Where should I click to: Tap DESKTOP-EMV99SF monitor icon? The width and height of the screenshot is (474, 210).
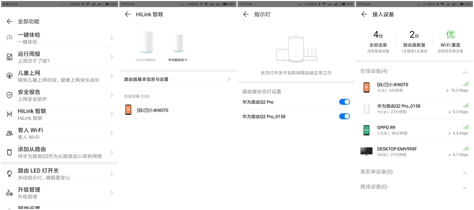pos(367,152)
